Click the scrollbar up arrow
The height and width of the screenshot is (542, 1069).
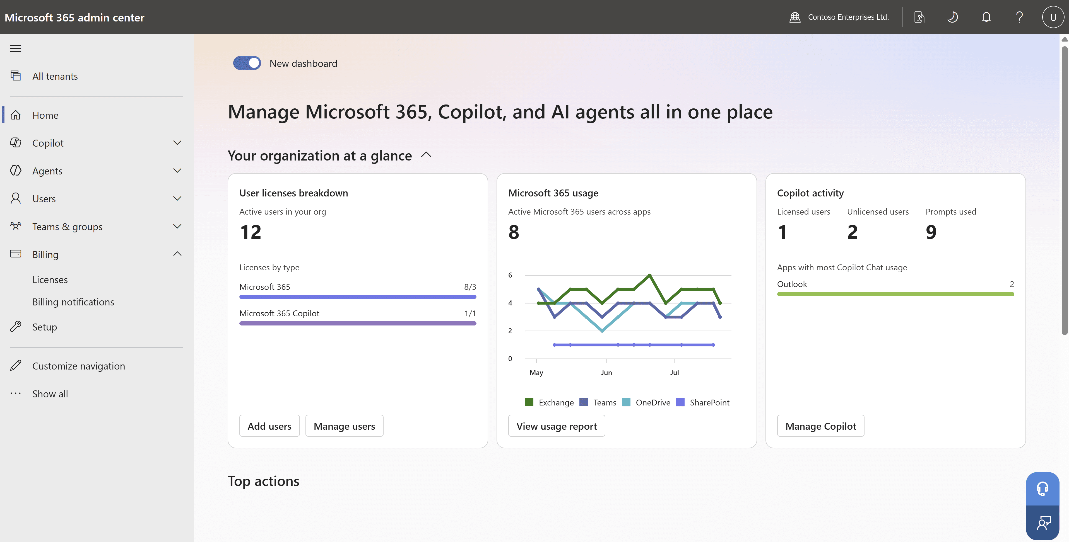[1065, 39]
